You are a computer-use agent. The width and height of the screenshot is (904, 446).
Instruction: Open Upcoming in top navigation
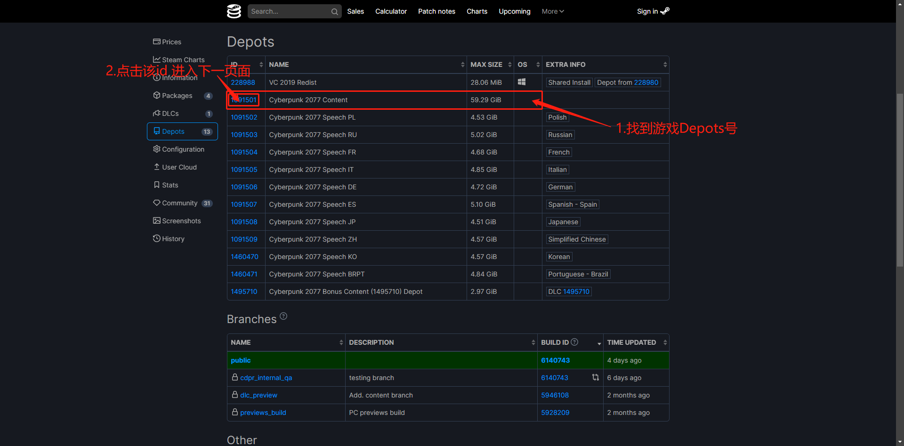tap(515, 11)
